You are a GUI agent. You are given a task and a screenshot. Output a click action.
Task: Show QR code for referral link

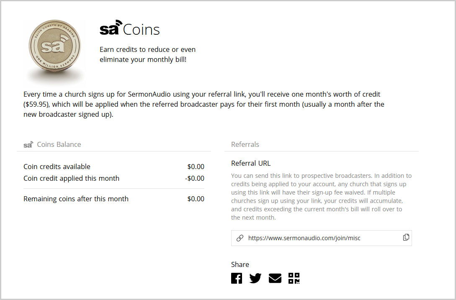click(294, 278)
